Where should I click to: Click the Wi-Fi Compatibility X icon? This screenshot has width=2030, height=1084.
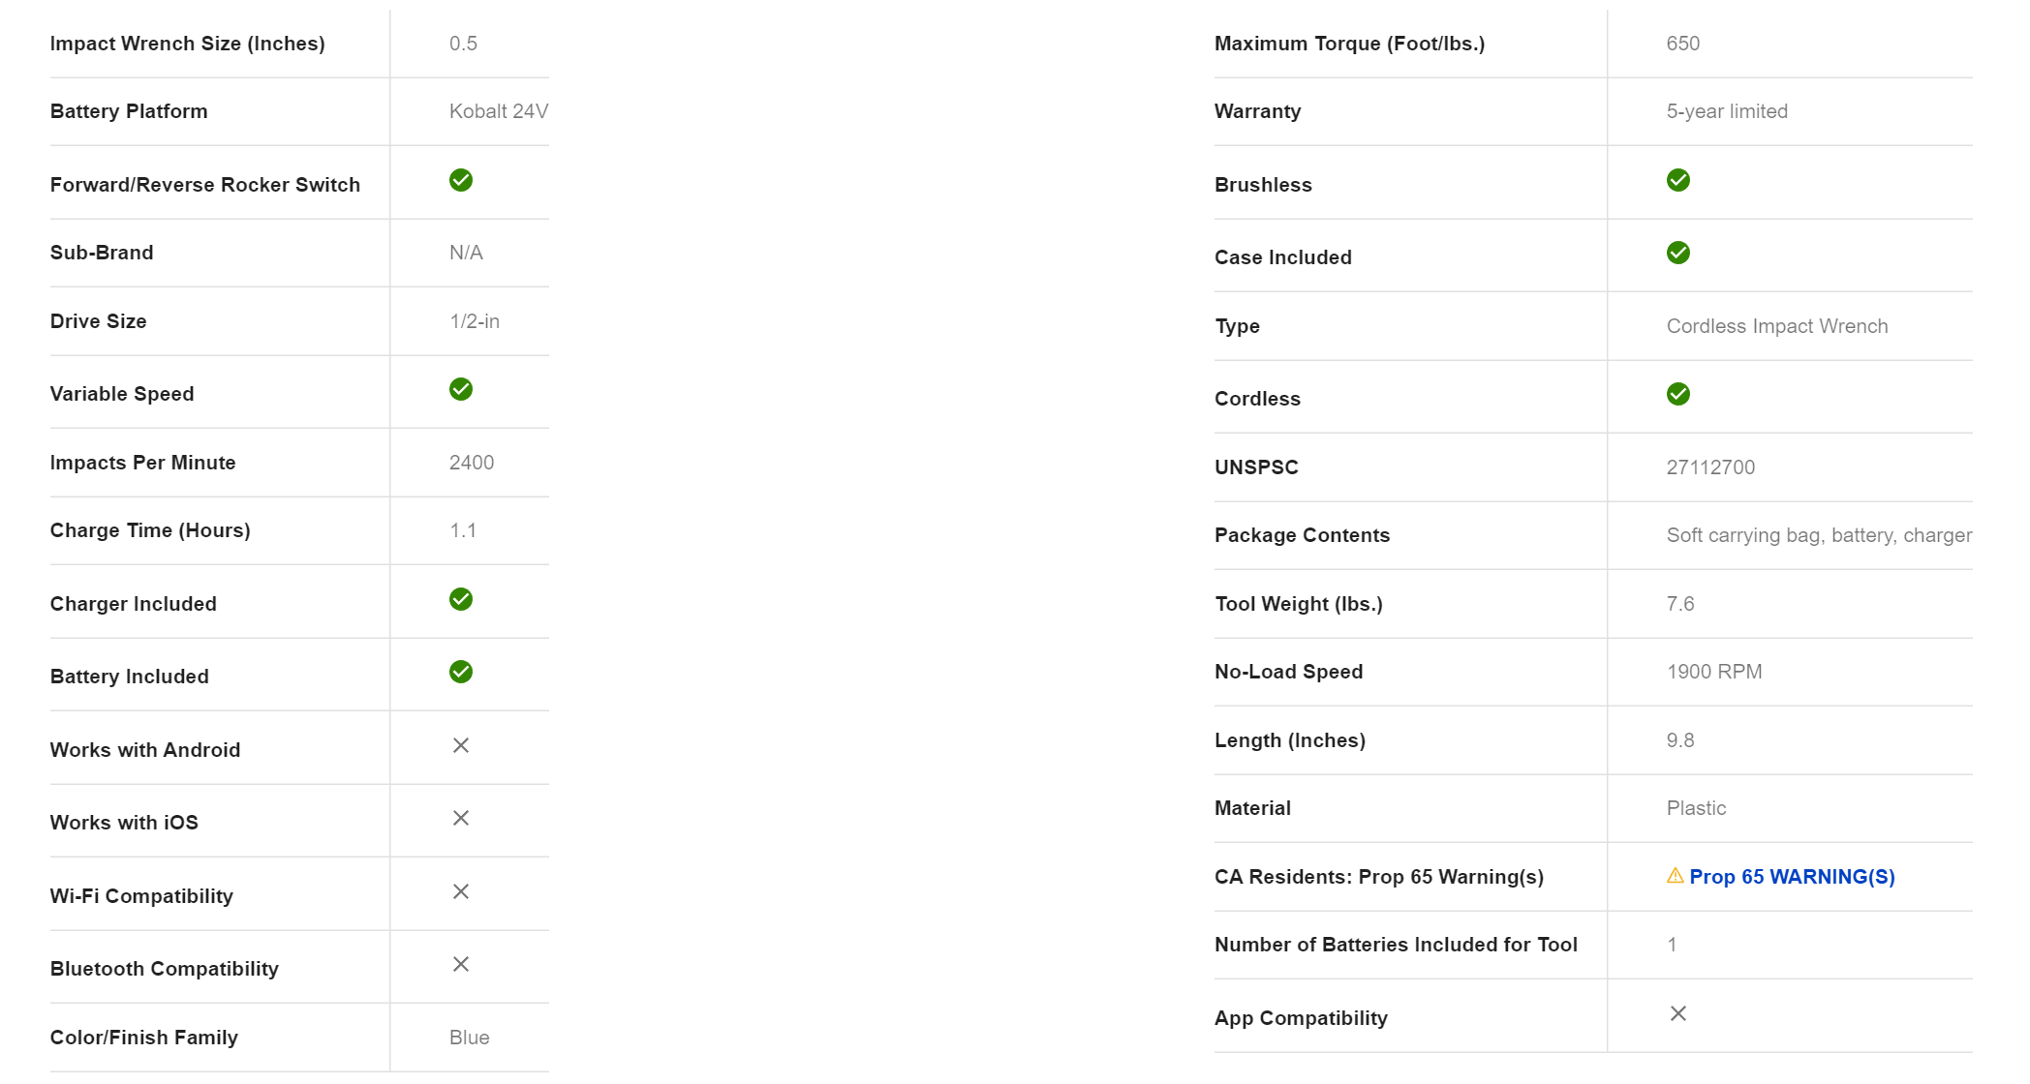click(461, 891)
